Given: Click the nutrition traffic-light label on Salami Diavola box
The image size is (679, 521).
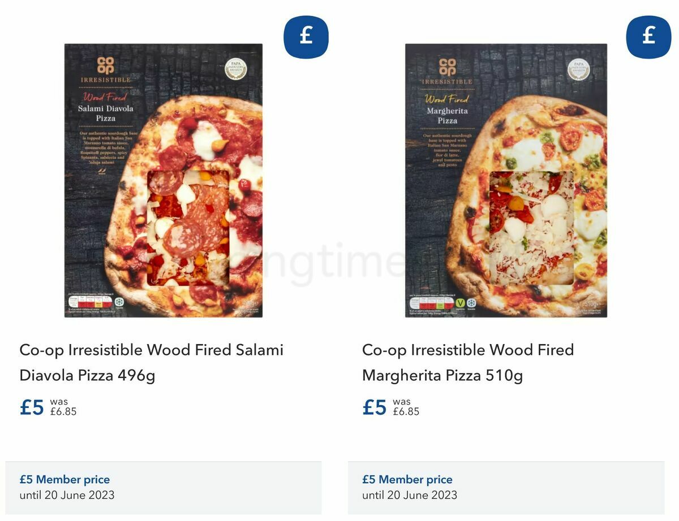Looking at the screenshot, I should [91, 301].
